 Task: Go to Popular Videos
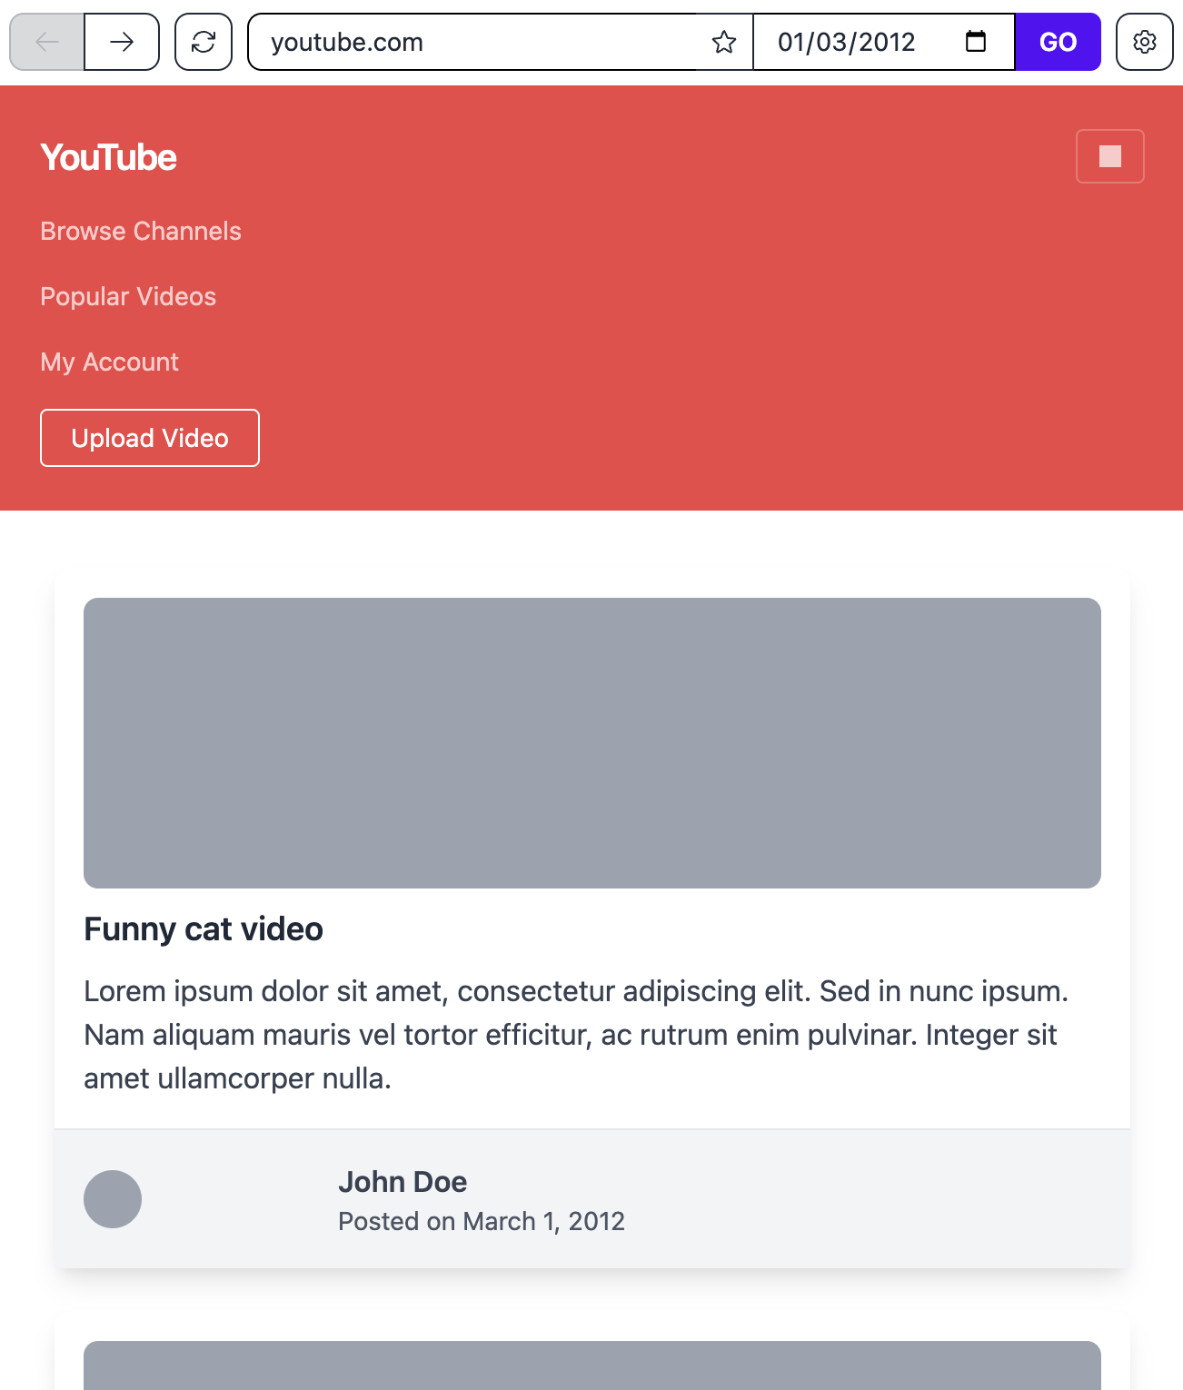pyautogui.click(x=128, y=296)
